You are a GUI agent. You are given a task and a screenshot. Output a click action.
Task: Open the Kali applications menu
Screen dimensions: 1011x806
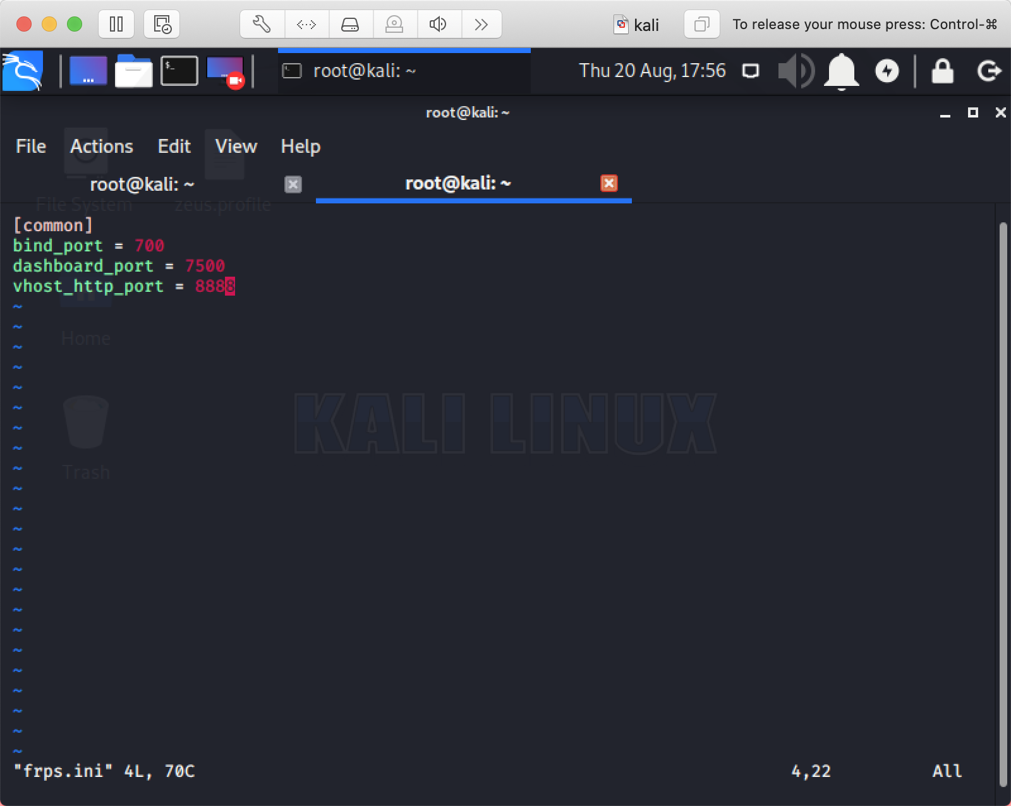pyautogui.click(x=23, y=71)
